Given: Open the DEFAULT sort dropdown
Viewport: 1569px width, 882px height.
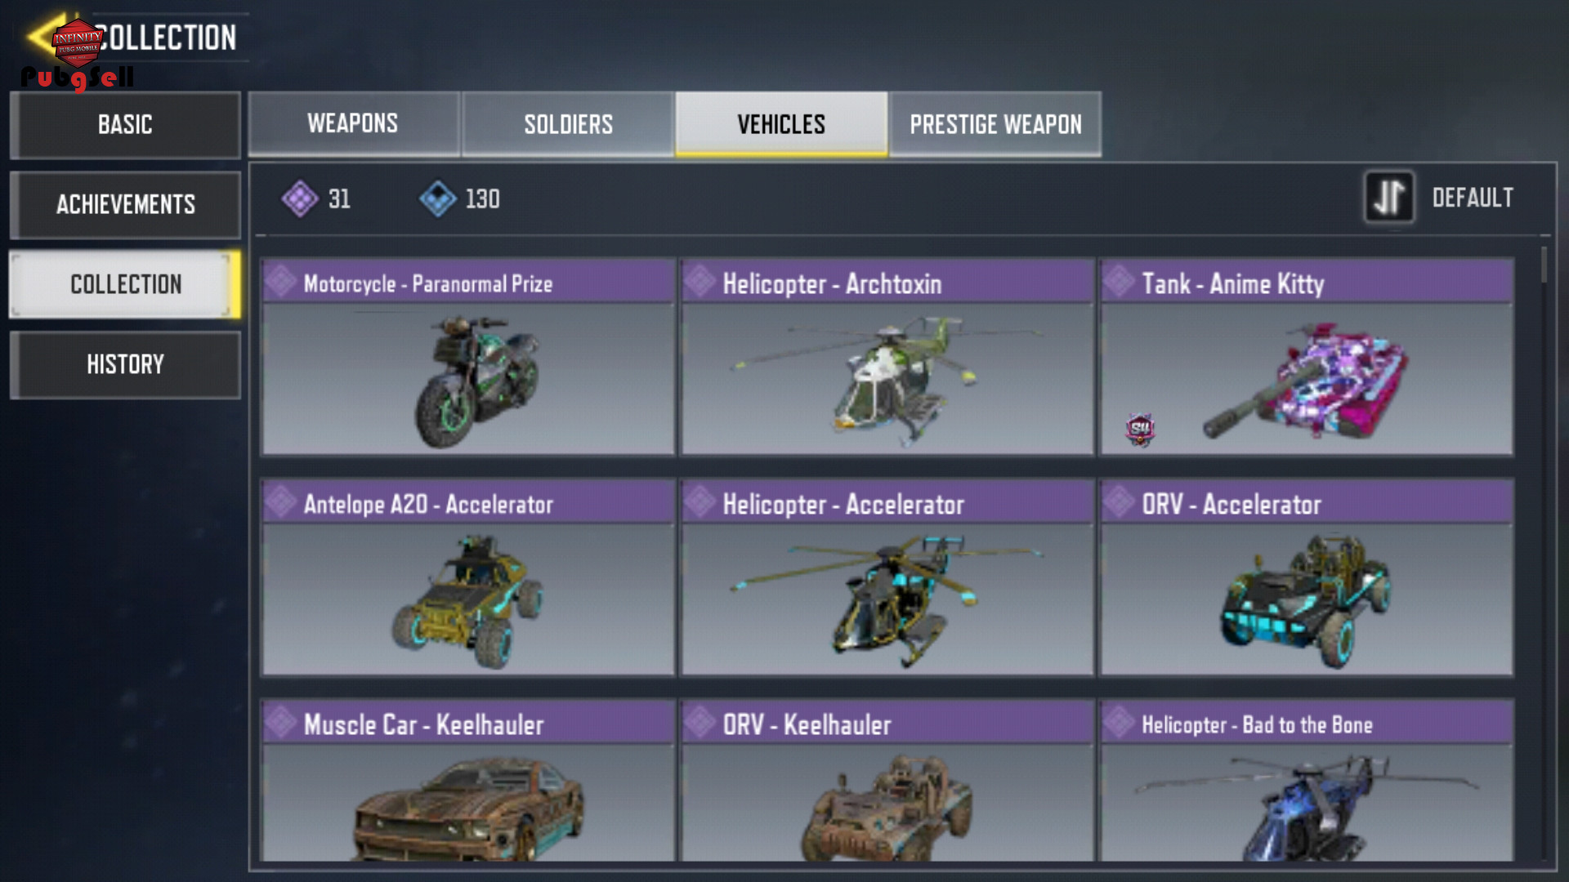Looking at the screenshot, I should pos(1472,198).
